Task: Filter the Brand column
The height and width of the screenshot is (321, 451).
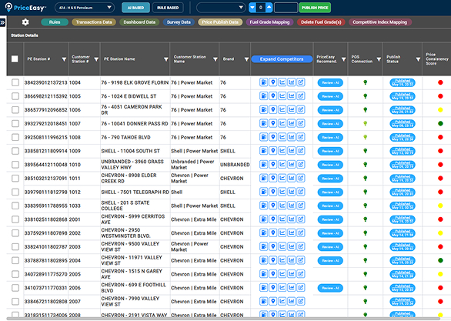Action: [246, 59]
